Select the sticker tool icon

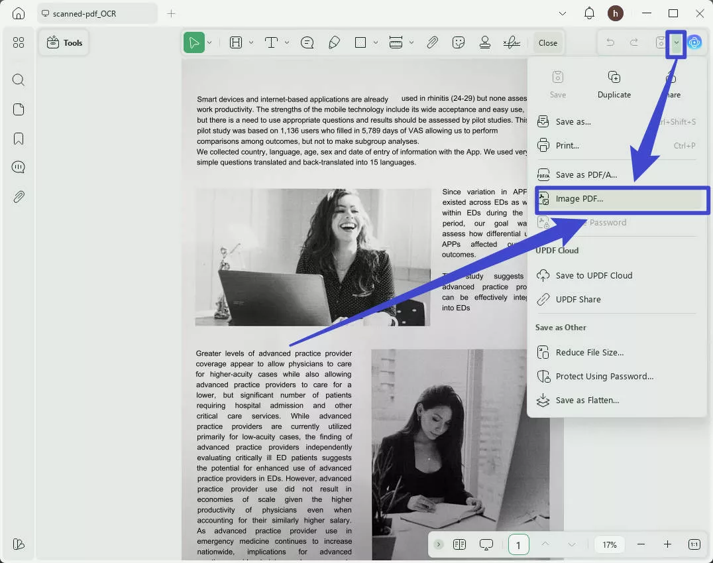pos(459,42)
